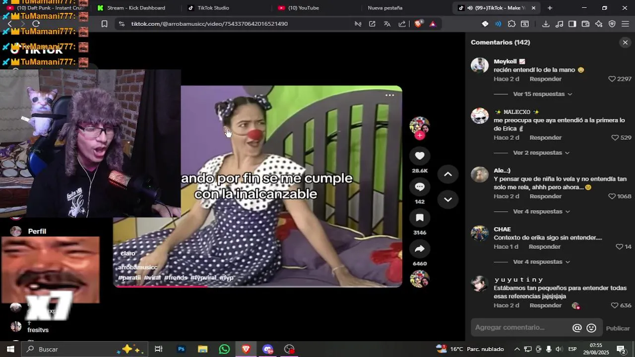This screenshot has height=357, width=635.
Task: Insert mention with the @ icon
Action: tap(577, 328)
